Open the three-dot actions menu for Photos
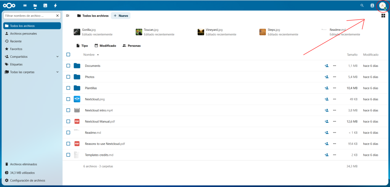 [334, 77]
